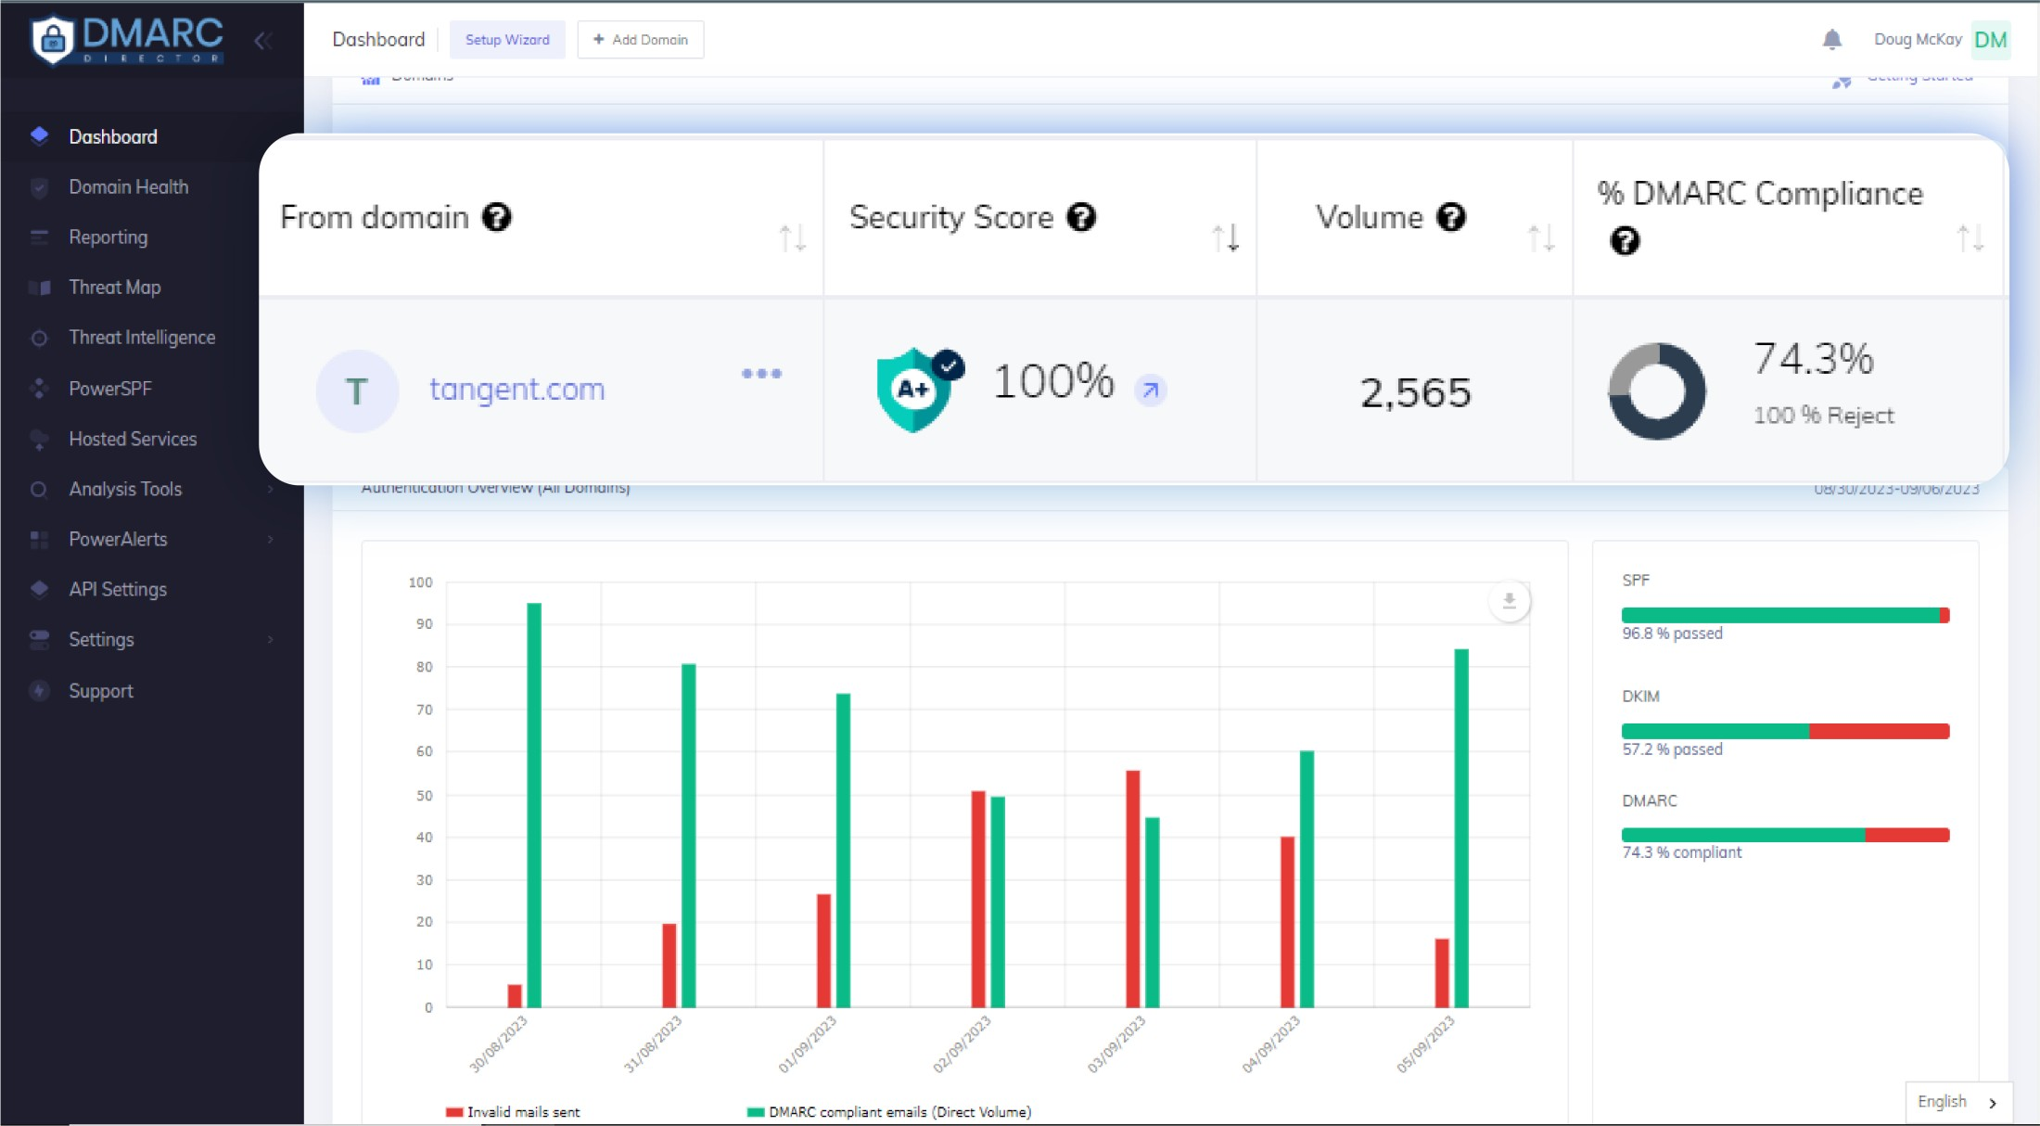Sort table by Security Score column

(x=1226, y=238)
